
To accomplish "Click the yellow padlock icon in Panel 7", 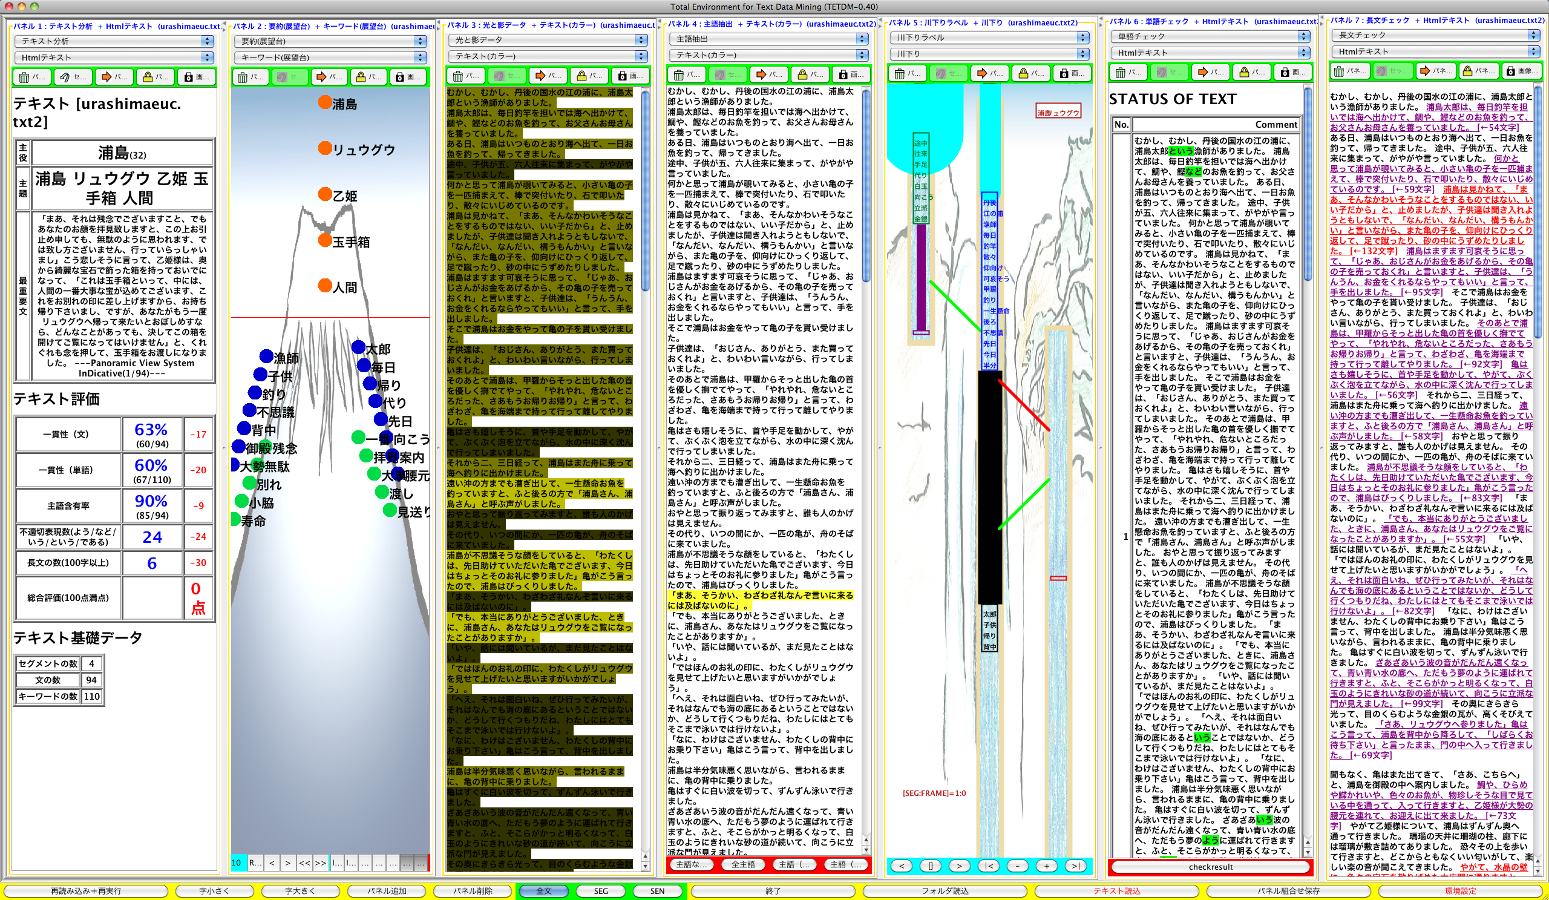I will pos(1468,71).
